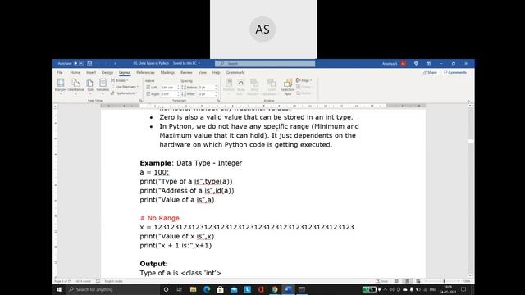Open the Comments button
This screenshot has width=525, height=295.
[x=455, y=73]
